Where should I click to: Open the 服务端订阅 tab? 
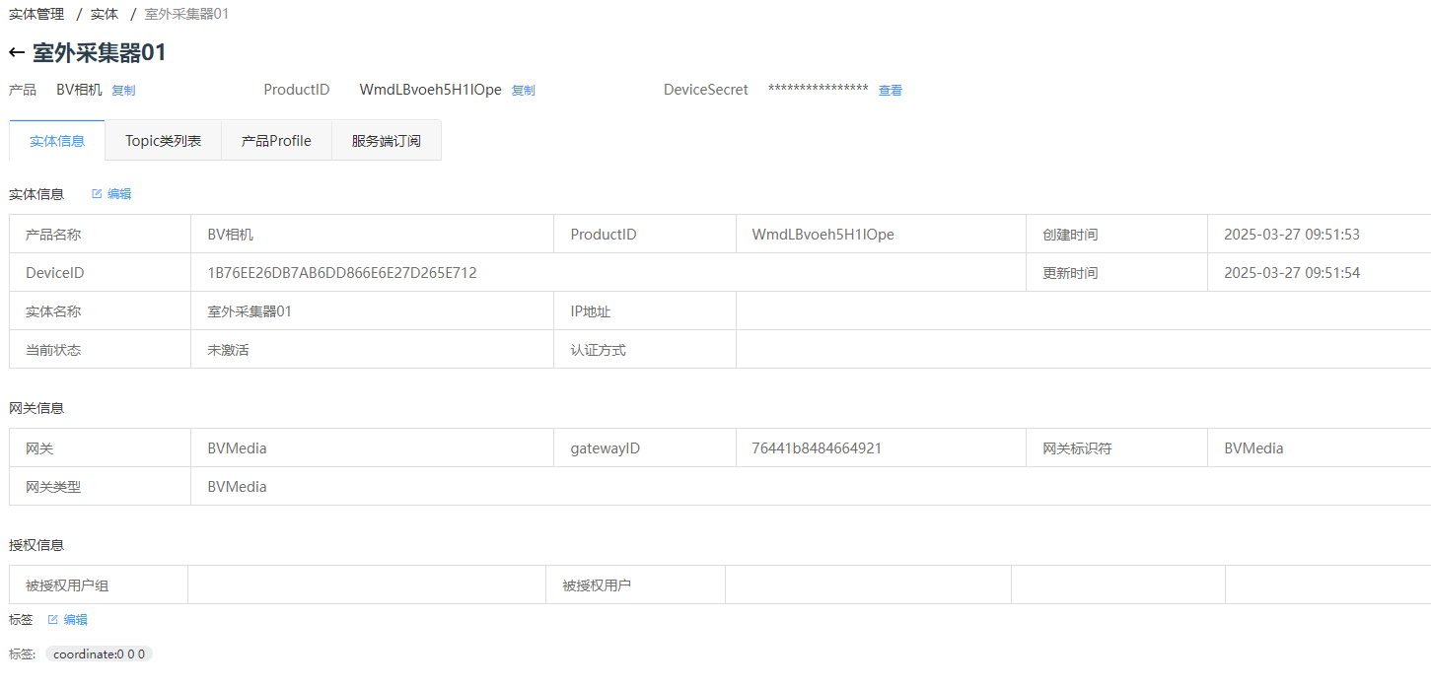(387, 141)
